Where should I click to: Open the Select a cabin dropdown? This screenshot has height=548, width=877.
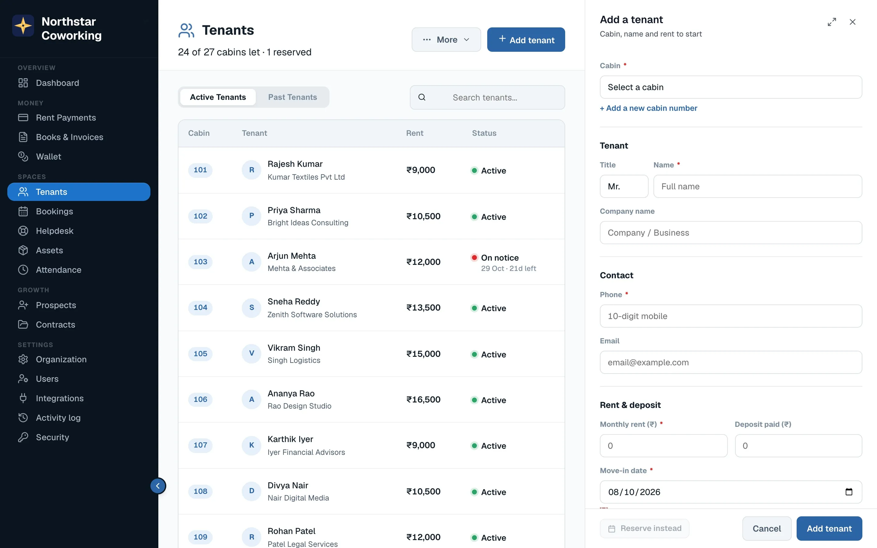click(731, 87)
